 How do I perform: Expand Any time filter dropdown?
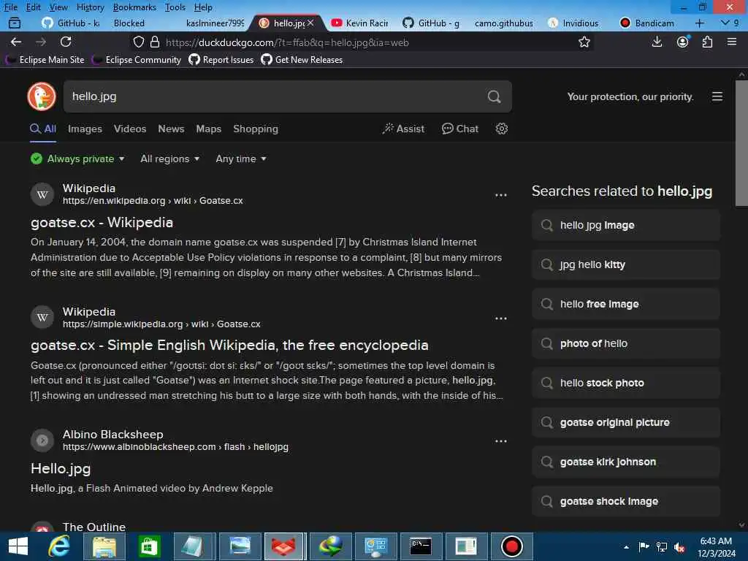(241, 159)
